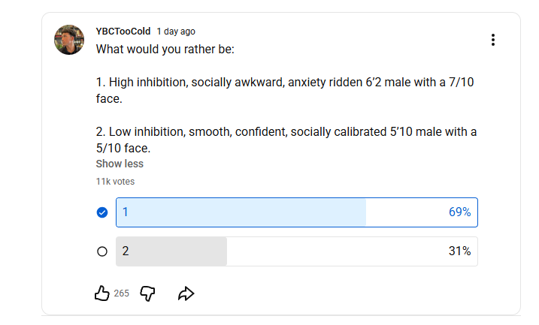The height and width of the screenshot is (325, 539).
Task: Click the share arrow icon
Action: 186,293
